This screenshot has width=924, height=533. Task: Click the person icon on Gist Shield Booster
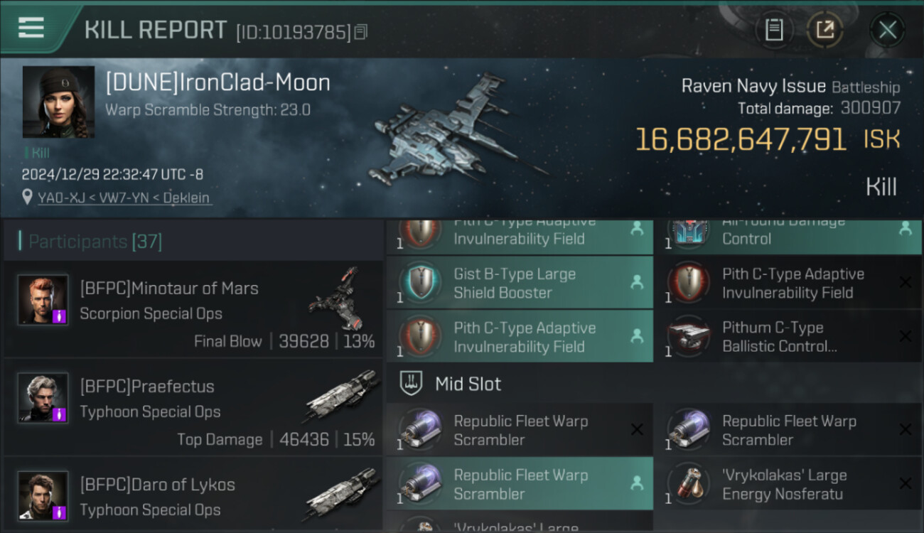(x=636, y=282)
